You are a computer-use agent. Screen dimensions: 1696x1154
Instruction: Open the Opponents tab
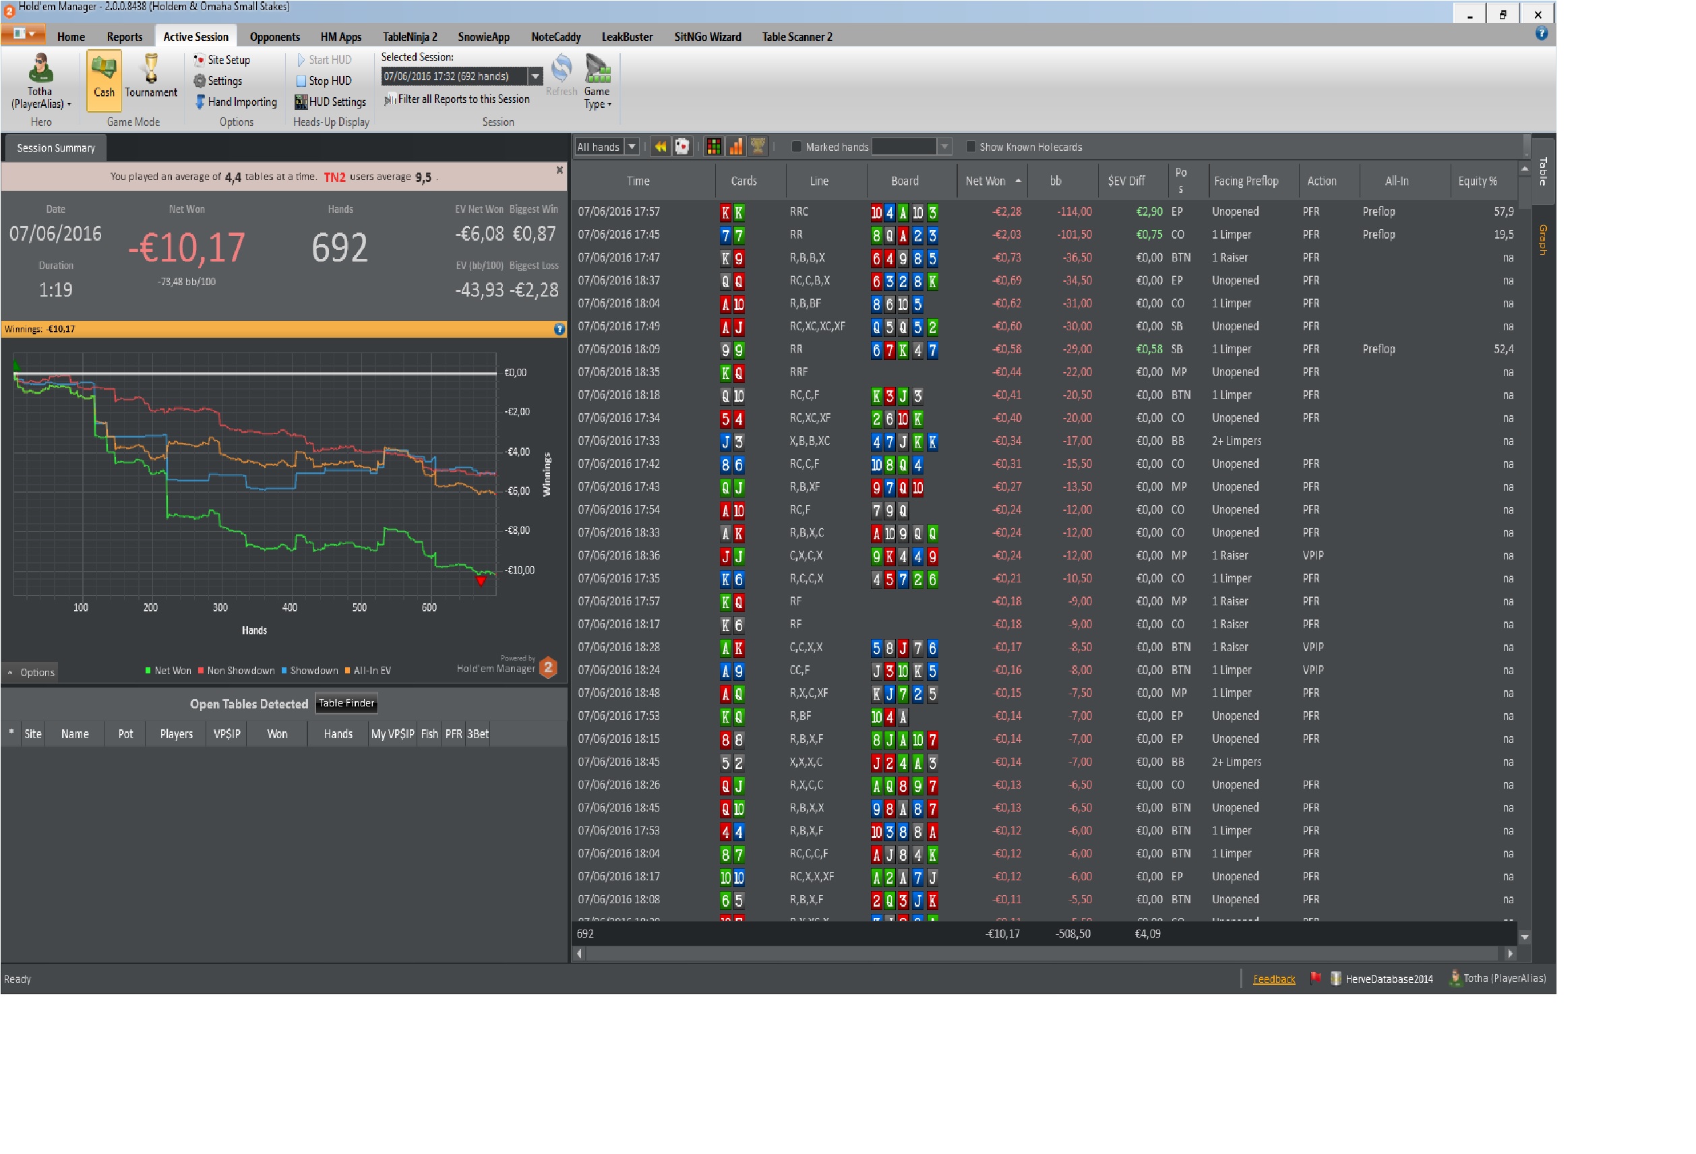(274, 36)
